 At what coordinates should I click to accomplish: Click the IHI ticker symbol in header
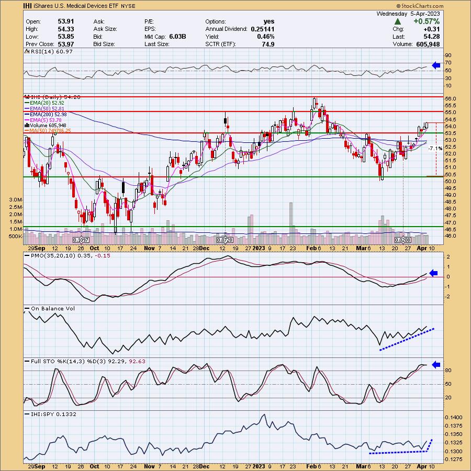pos(27,6)
